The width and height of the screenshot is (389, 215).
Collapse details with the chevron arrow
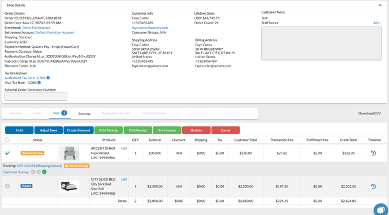click(x=380, y=5)
